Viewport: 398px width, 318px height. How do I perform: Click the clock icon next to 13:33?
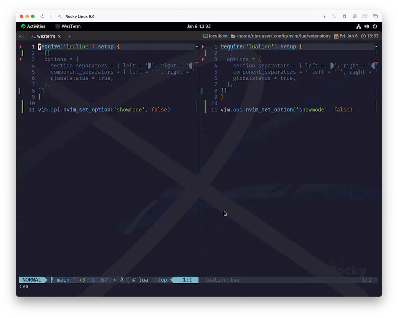363,36
